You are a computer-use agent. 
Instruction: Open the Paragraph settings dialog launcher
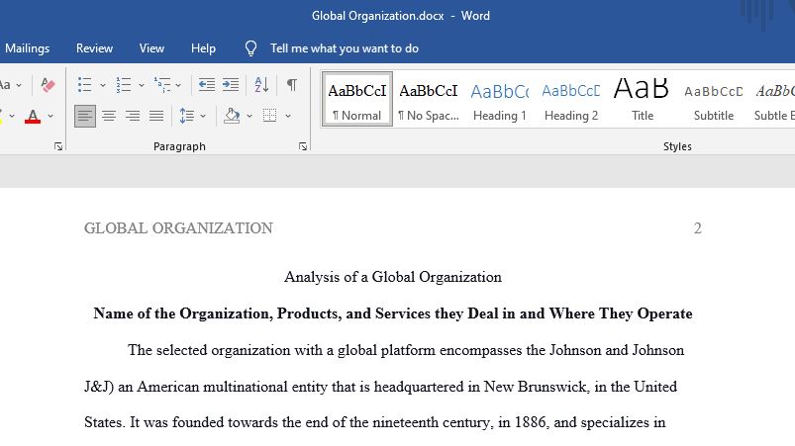point(303,146)
